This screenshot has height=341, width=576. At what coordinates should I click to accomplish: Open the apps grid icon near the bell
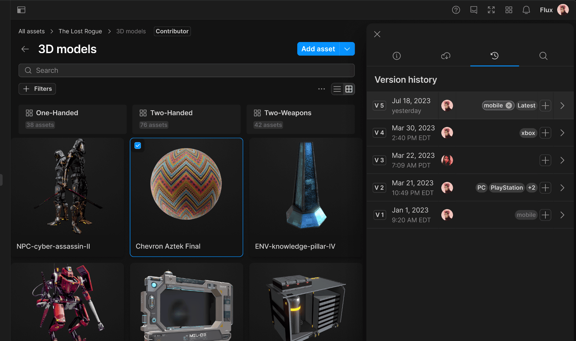pyautogui.click(x=509, y=10)
